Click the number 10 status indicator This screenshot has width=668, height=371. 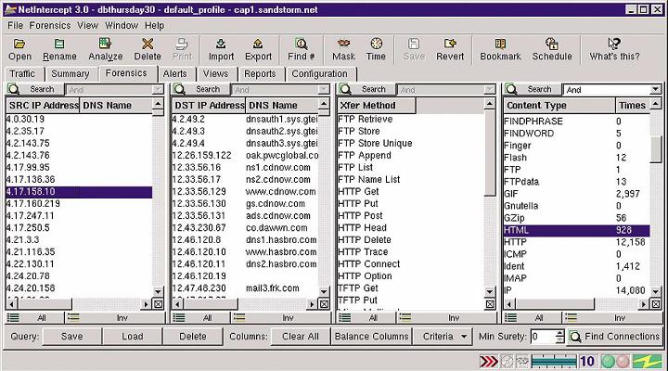[x=587, y=362]
